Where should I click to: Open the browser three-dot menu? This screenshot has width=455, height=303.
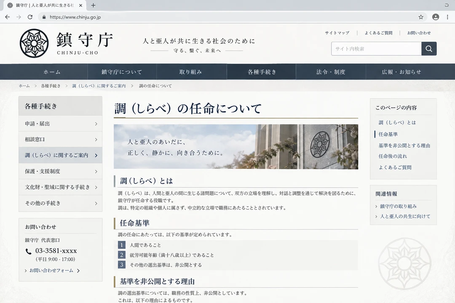coord(447,17)
